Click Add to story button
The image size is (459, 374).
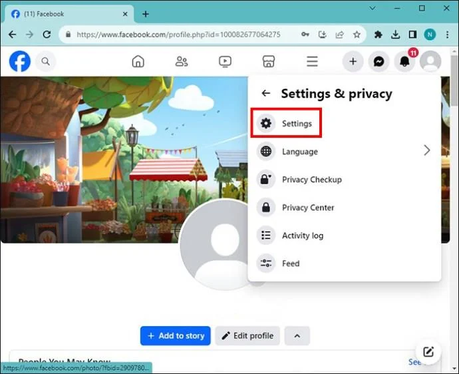point(176,335)
